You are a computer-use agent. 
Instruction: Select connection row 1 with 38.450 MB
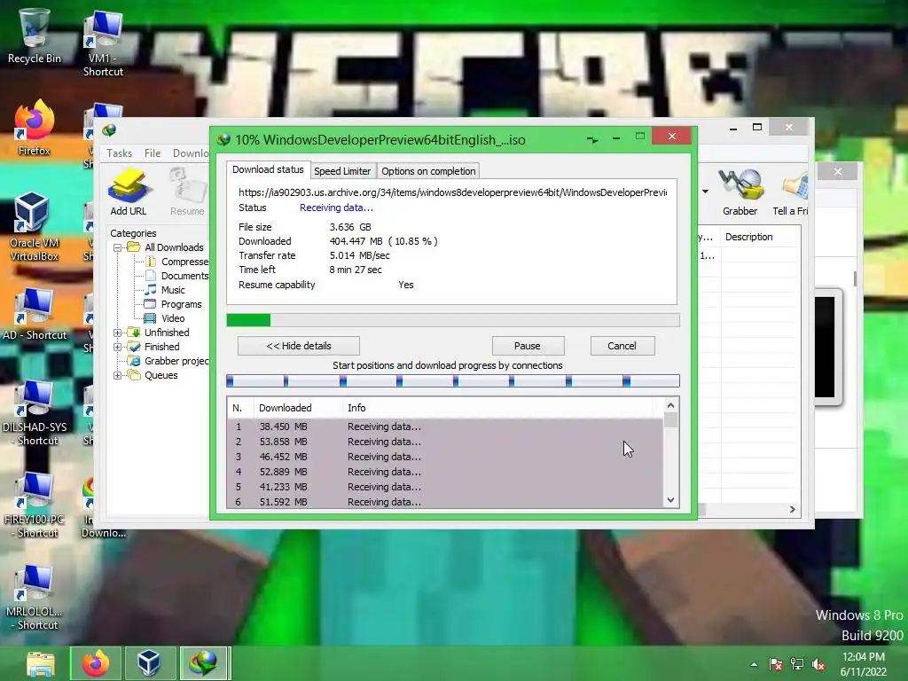click(x=445, y=427)
